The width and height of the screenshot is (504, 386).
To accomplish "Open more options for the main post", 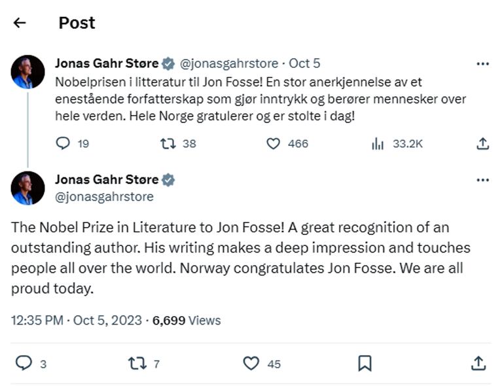I will [483, 180].
